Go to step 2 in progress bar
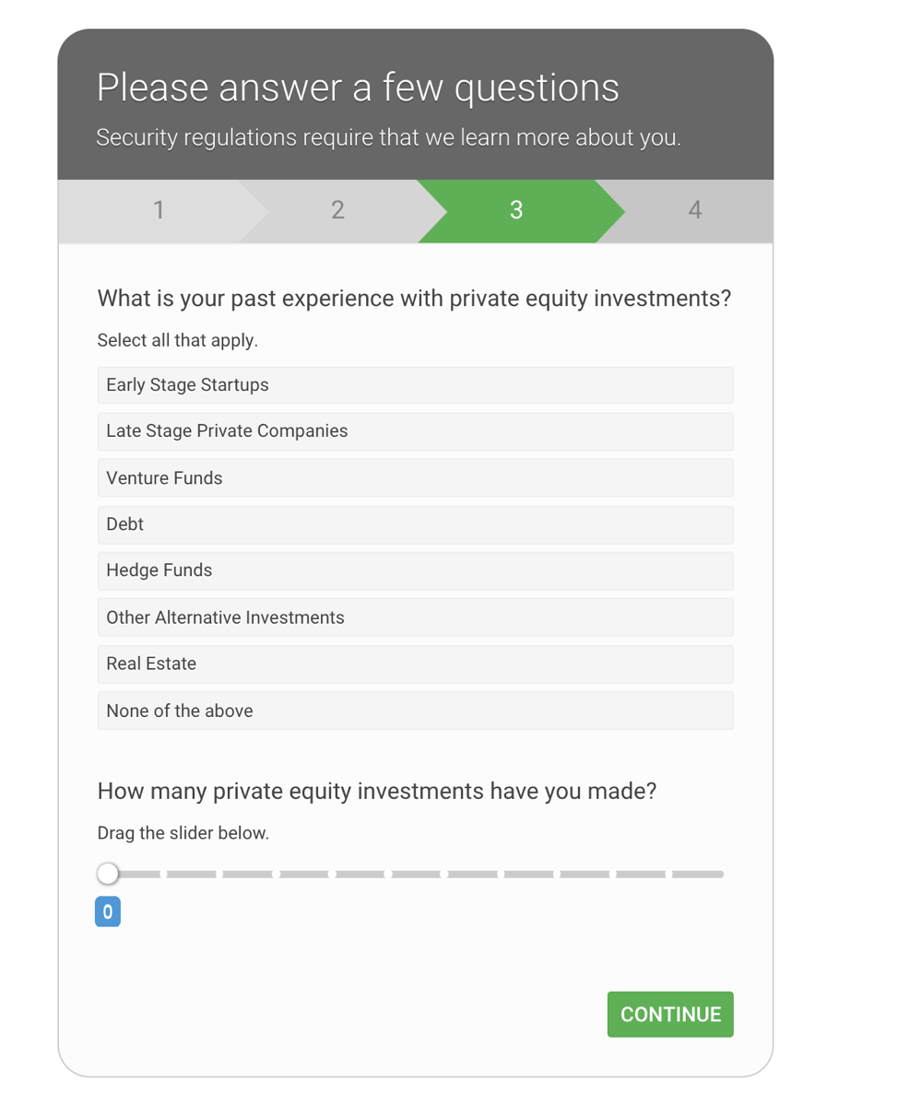The height and width of the screenshot is (1117, 898). 337,211
